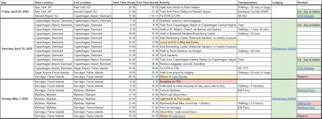This screenshot has width=322, height=119.
Task: Select 'n/a - buy at station' in Newark train row
Action: click(x=309, y=12)
